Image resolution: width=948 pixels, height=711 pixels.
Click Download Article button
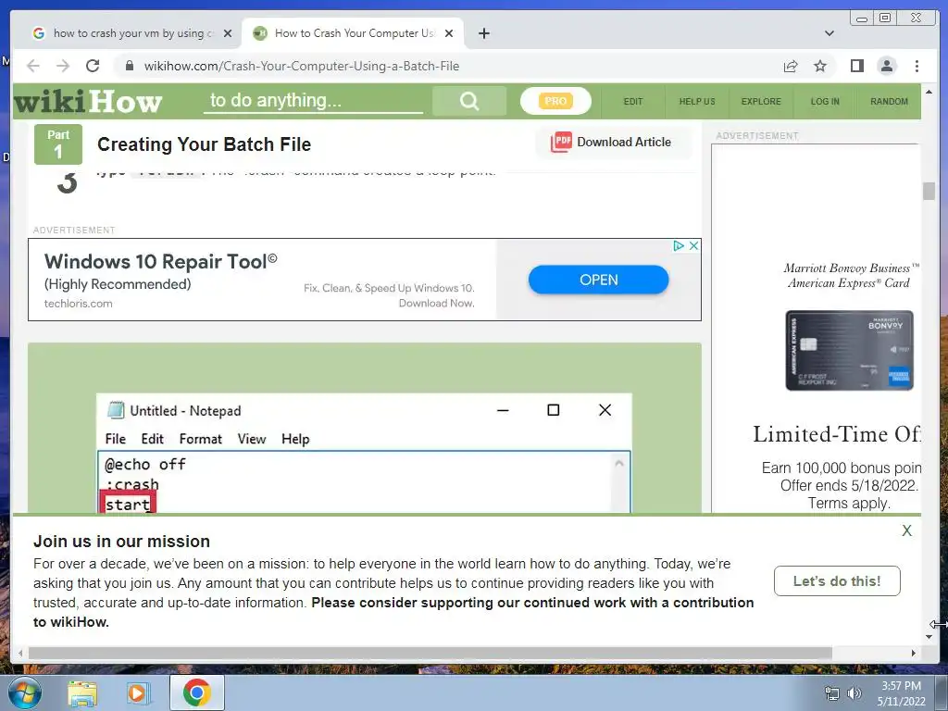613,142
